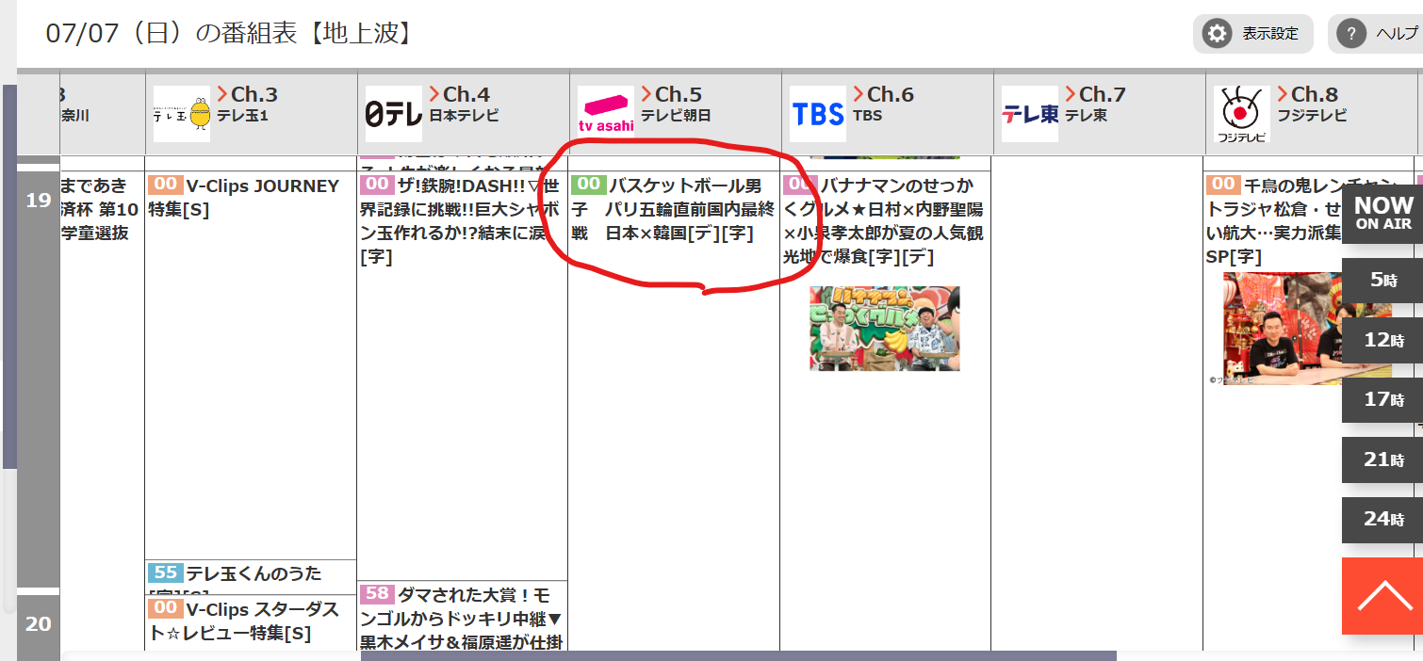Click the Fuji TV channel logo

(x=1241, y=114)
